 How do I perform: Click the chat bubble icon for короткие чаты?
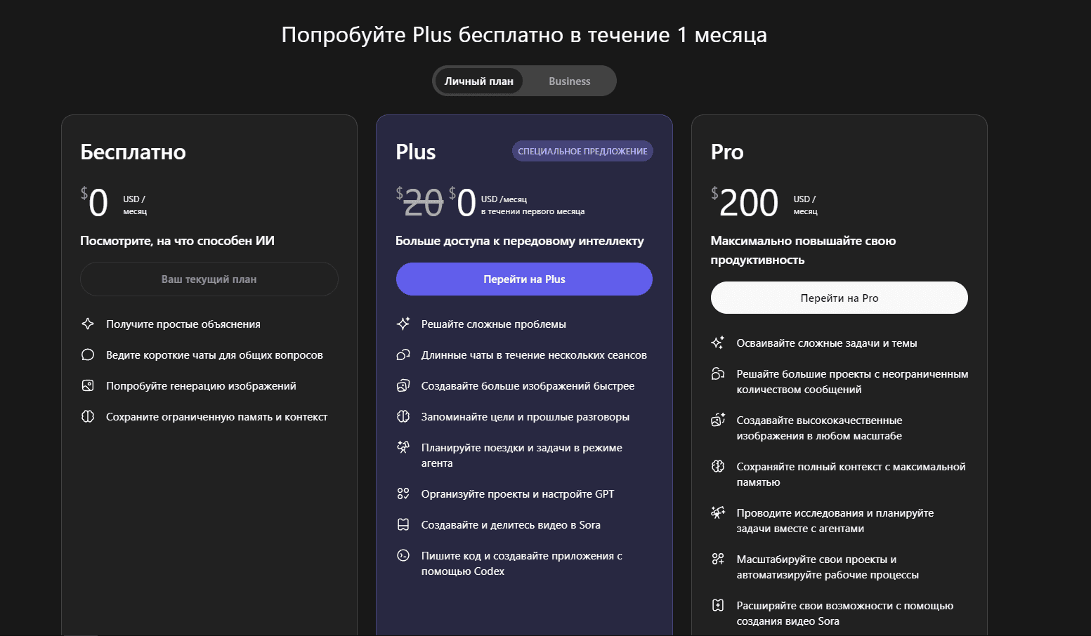pyautogui.click(x=88, y=355)
